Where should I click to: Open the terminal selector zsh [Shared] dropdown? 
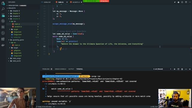click(162, 69)
